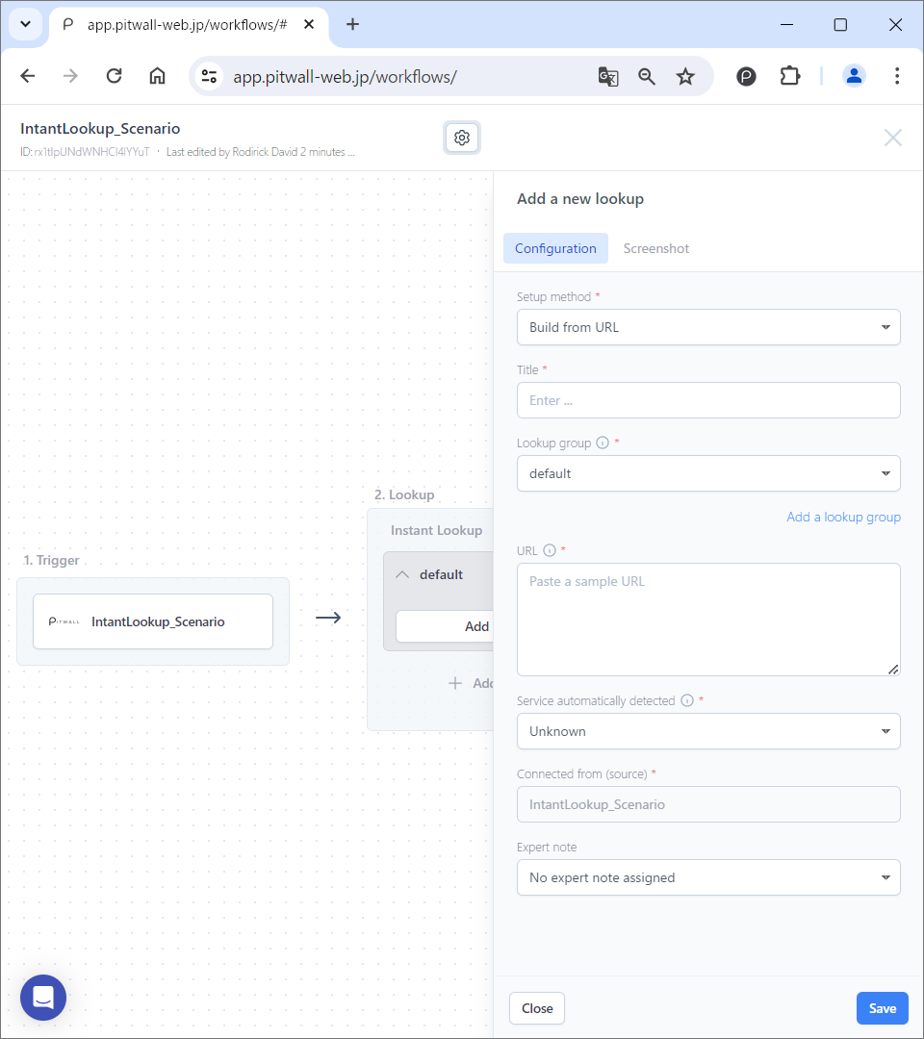924x1039 pixels.
Task: Open the chat support bubble
Action: 42,998
